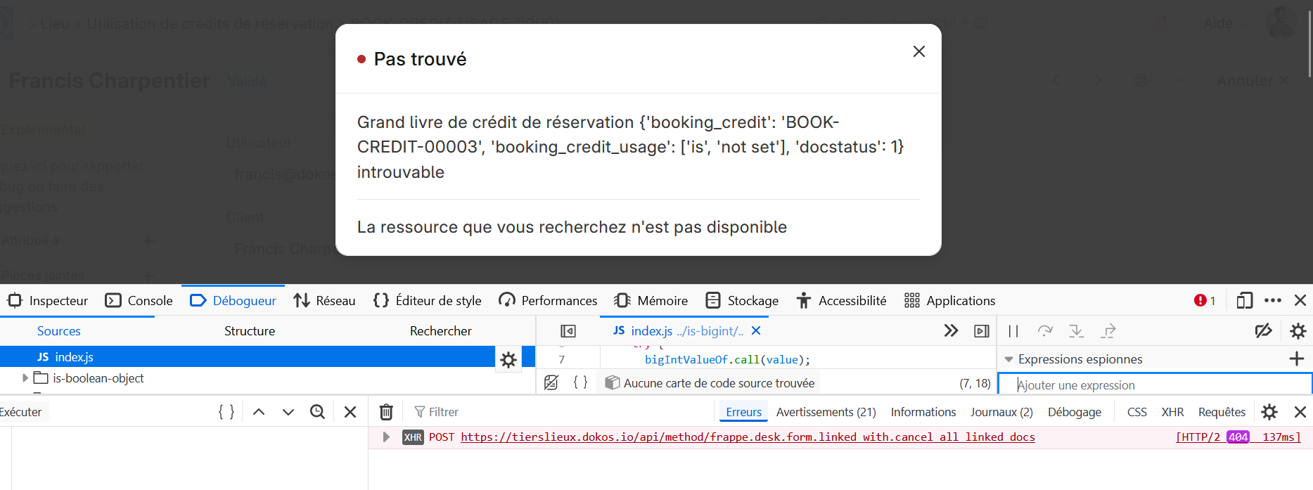Switch to the Réseau tab
This screenshot has width=1313, height=490.
tap(324, 301)
